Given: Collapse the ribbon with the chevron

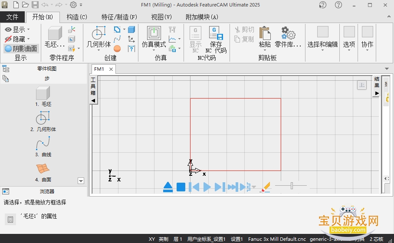Looking at the screenshot, I should pos(389,16).
